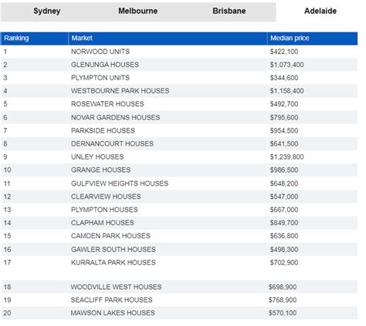Click the $768,900 median price
The image size is (366, 326).
tap(283, 301)
